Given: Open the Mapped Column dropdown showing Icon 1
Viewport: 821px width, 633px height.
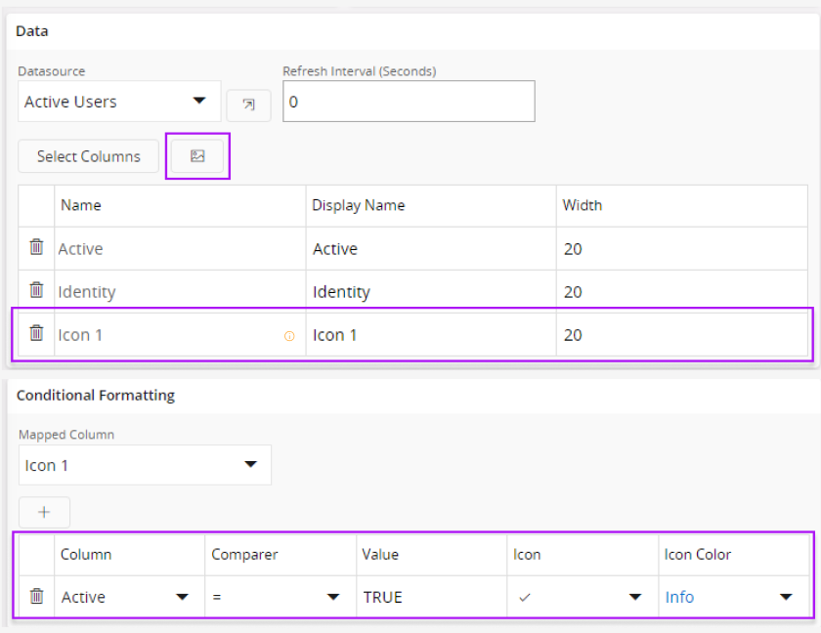Looking at the screenshot, I should coord(144,464).
